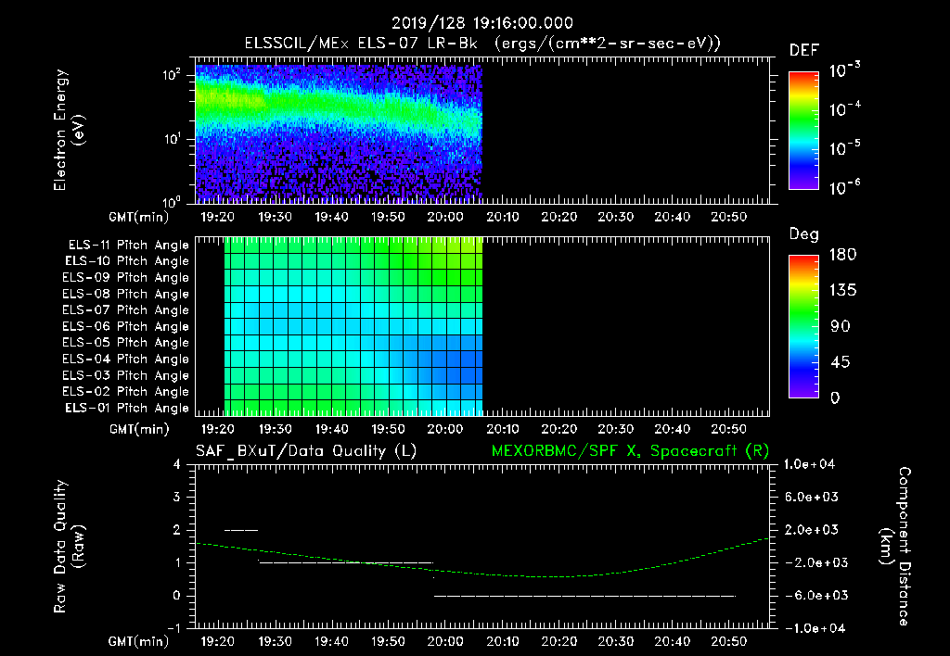Viewport: 950px width, 656px height.
Task: Click the electron energy spectrogram data area
Action: (339, 132)
